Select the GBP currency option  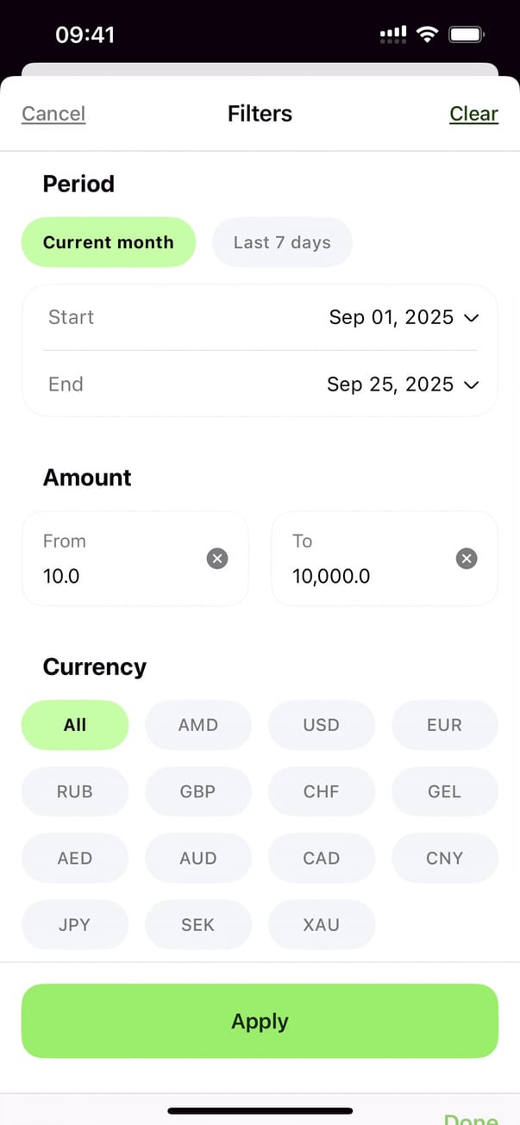pos(198,791)
